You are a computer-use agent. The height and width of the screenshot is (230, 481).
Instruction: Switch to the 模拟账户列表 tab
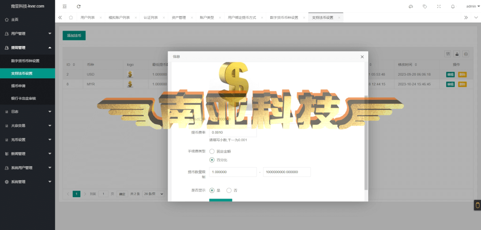(119, 18)
